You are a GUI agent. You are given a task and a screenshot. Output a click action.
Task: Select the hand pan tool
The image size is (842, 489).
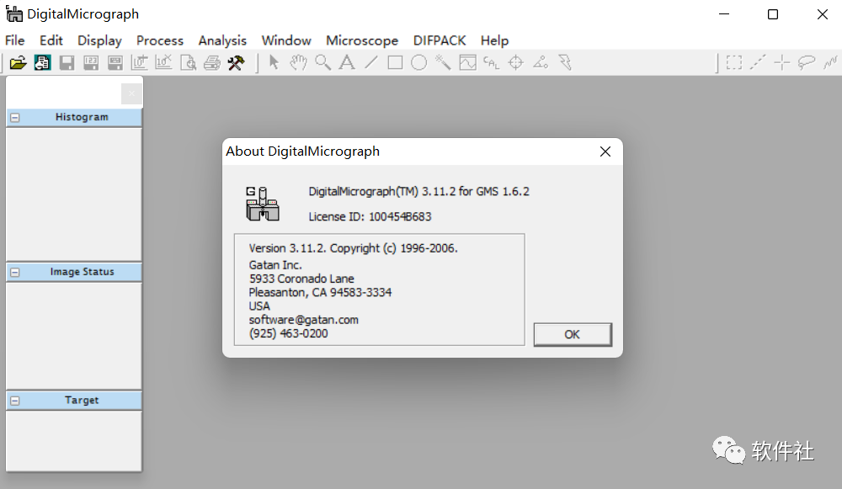[x=298, y=63]
